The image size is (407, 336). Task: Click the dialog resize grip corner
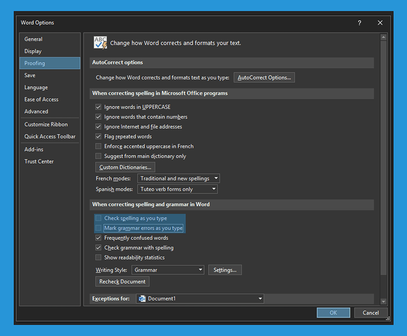coord(388,319)
